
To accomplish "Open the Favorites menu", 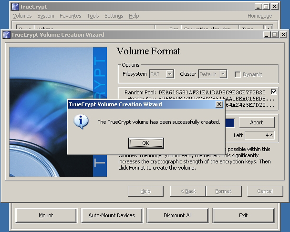I will [71, 16].
